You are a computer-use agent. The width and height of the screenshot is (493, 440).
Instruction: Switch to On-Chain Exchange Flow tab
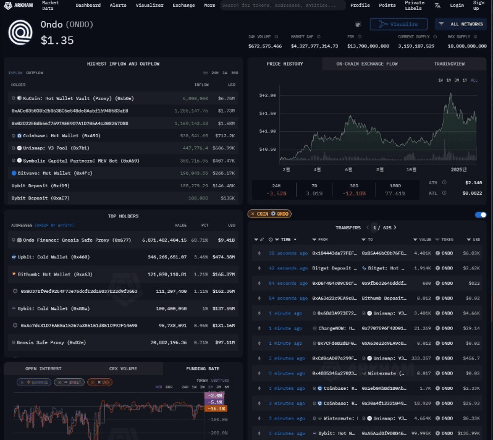[366, 64]
